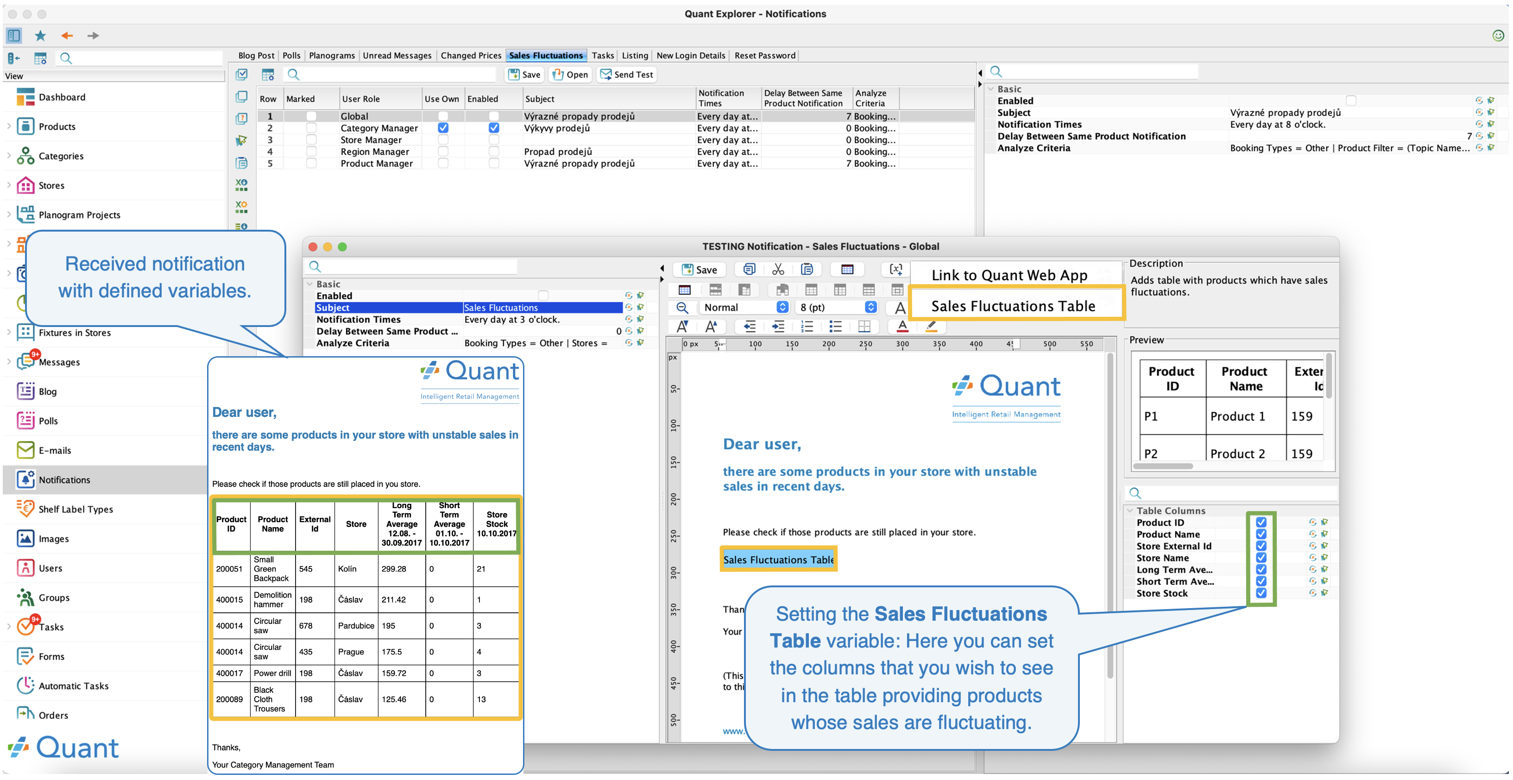The height and width of the screenshot is (780, 1513).
Task: Click the favorites star icon in top toolbar
Action: 40,36
